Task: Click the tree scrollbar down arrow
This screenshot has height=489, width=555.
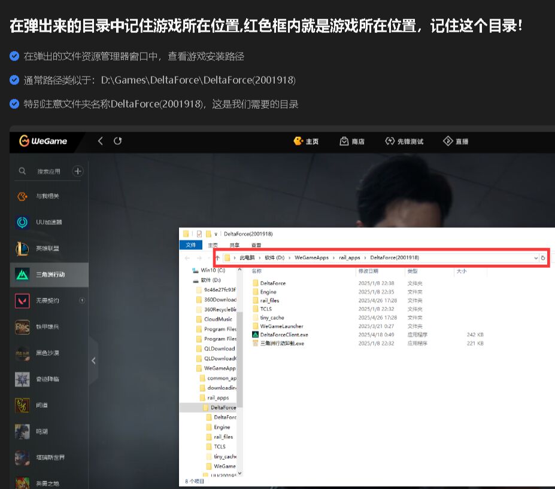Action: pos(239,473)
